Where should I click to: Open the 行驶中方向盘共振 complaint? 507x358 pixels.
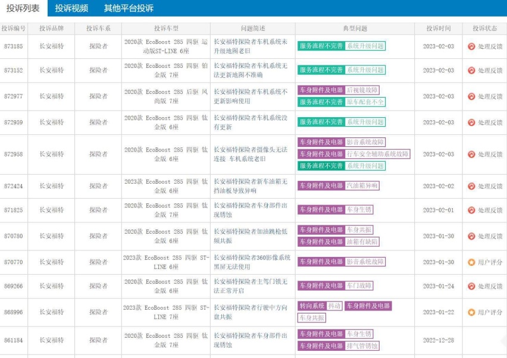coord(251,312)
